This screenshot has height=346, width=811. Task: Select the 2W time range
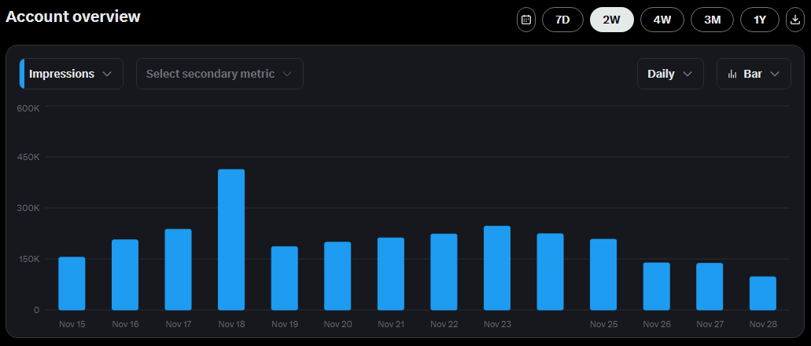pos(611,20)
